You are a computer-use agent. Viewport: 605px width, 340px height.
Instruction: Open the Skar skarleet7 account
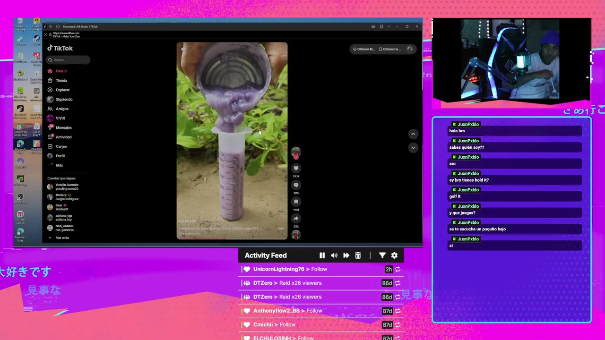[59, 207]
